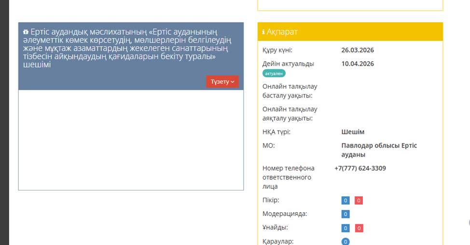470x245 pixels.
Task: Click the Номер телефона ответственного лица label
Action: coord(288,177)
